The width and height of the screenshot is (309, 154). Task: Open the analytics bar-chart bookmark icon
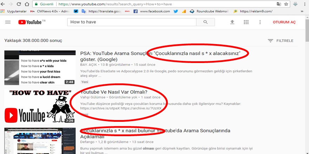coord(184,12)
